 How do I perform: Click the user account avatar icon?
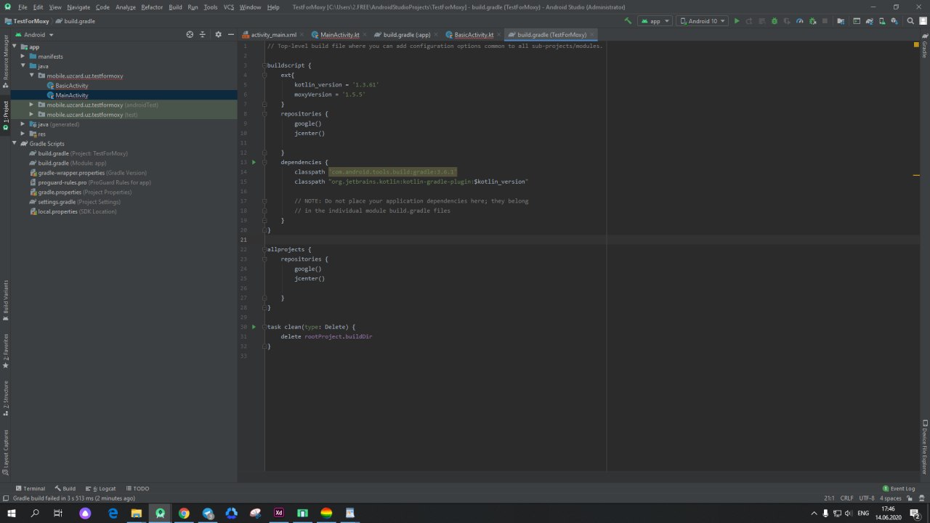922,21
